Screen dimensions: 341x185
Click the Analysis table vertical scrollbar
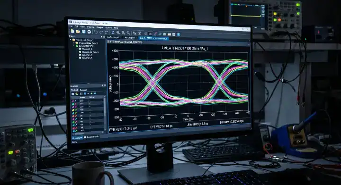pyautogui.click(x=105, y=113)
